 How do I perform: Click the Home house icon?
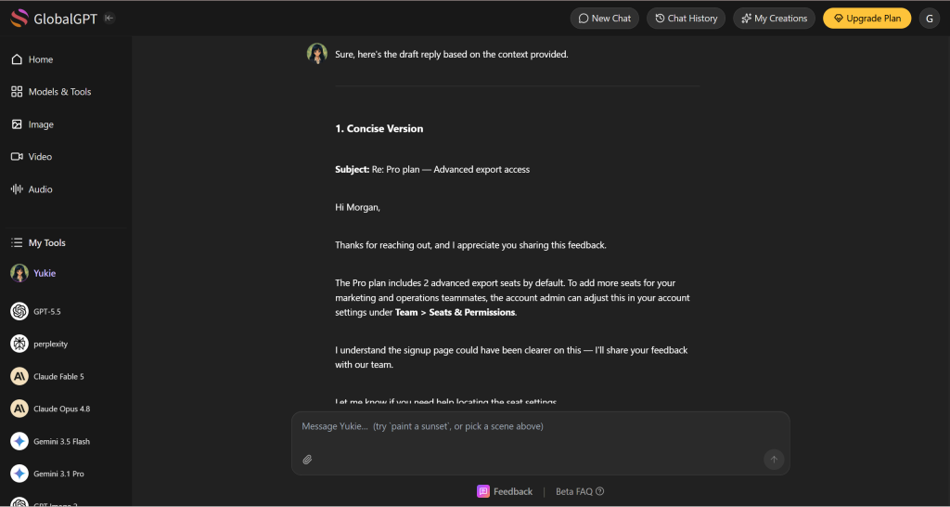pos(17,59)
